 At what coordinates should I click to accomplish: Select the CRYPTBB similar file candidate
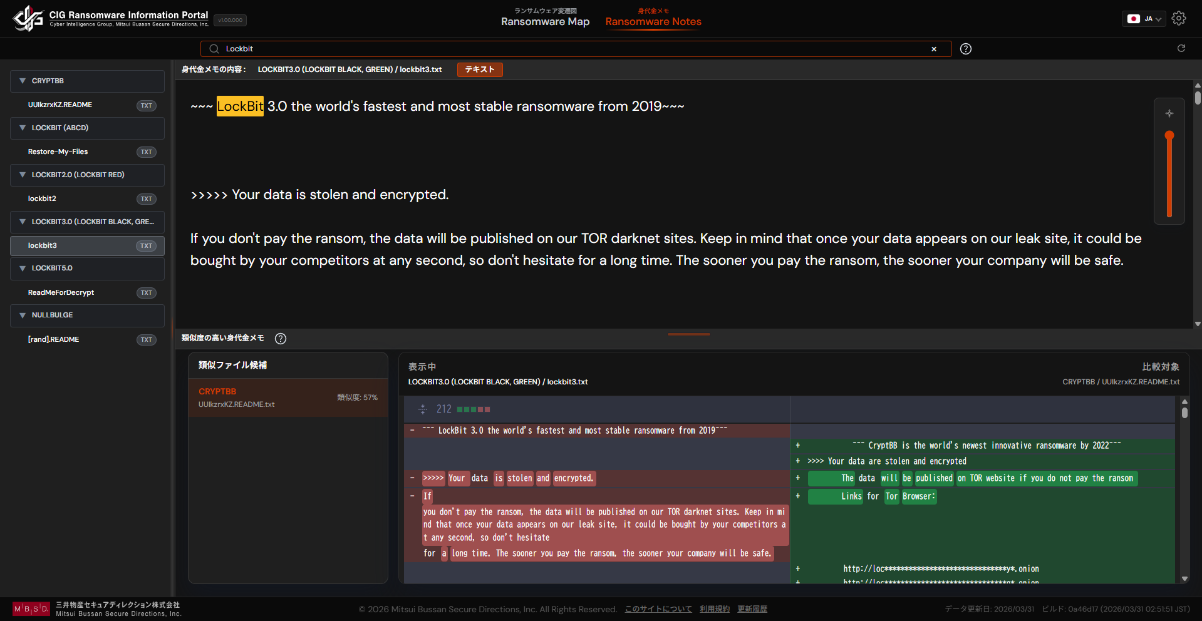pyautogui.click(x=288, y=398)
